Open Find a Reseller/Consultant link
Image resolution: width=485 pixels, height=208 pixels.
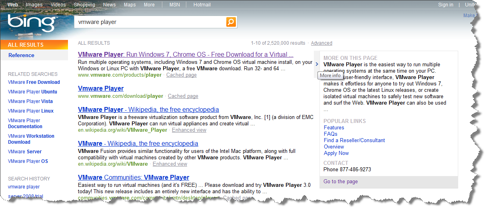pos(354,141)
